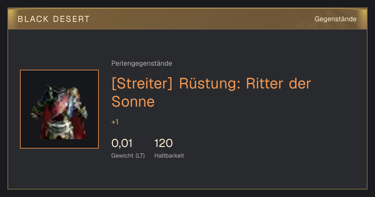Click the 120 durability value
The width and height of the screenshot is (375, 197).
pyautogui.click(x=163, y=143)
